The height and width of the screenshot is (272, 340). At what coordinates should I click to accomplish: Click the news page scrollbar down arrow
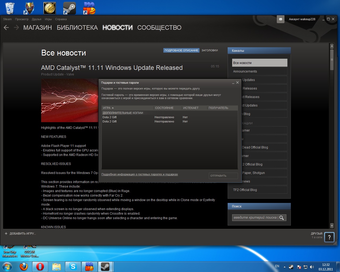pos(332,226)
